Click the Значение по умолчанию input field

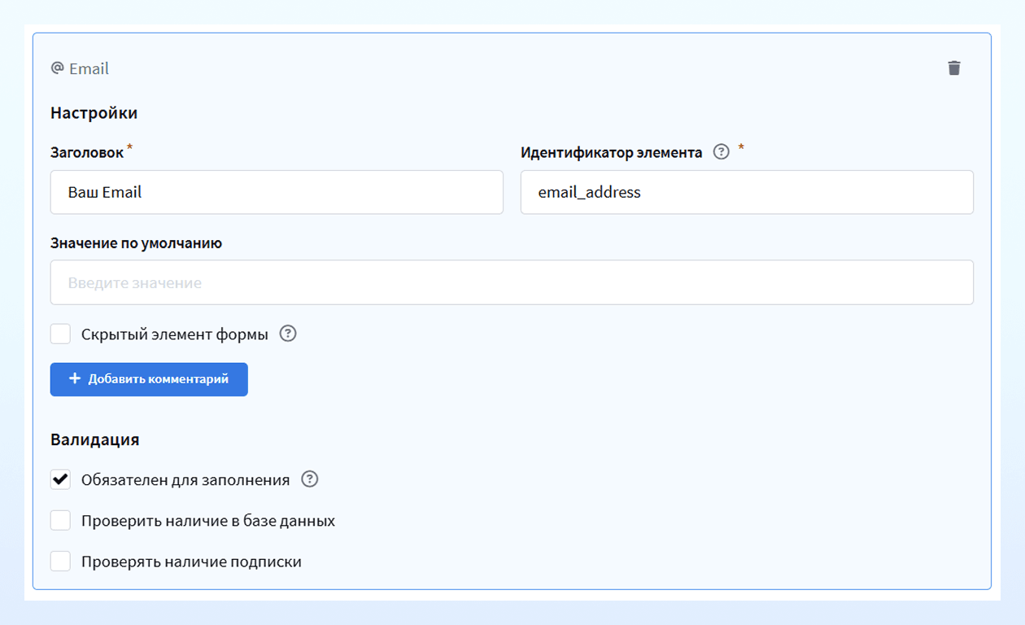point(512,282)
